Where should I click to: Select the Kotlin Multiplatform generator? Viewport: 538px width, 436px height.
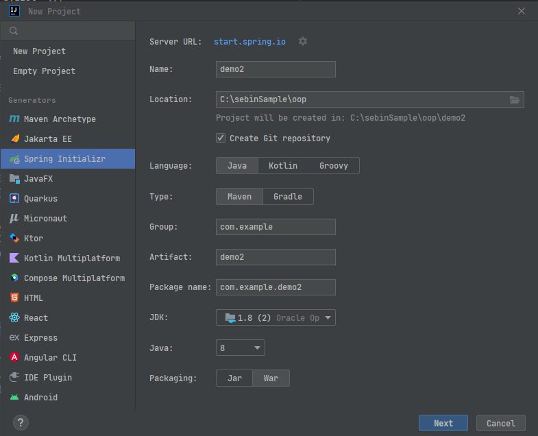[68, 258]
